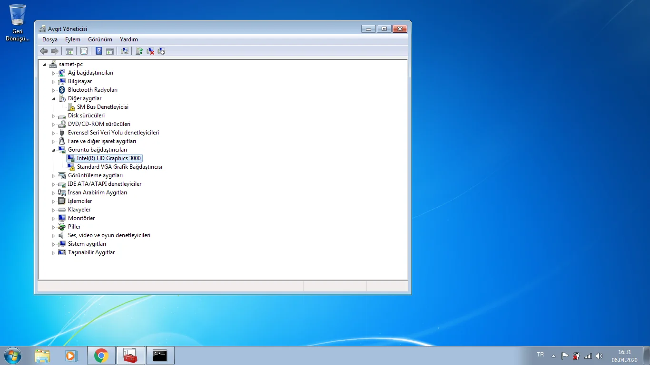Select Evrensel Seri Veri Yolu denetleyicileri
The width and height of the screenshot is (650, 365).
click(x=113, y=133)
